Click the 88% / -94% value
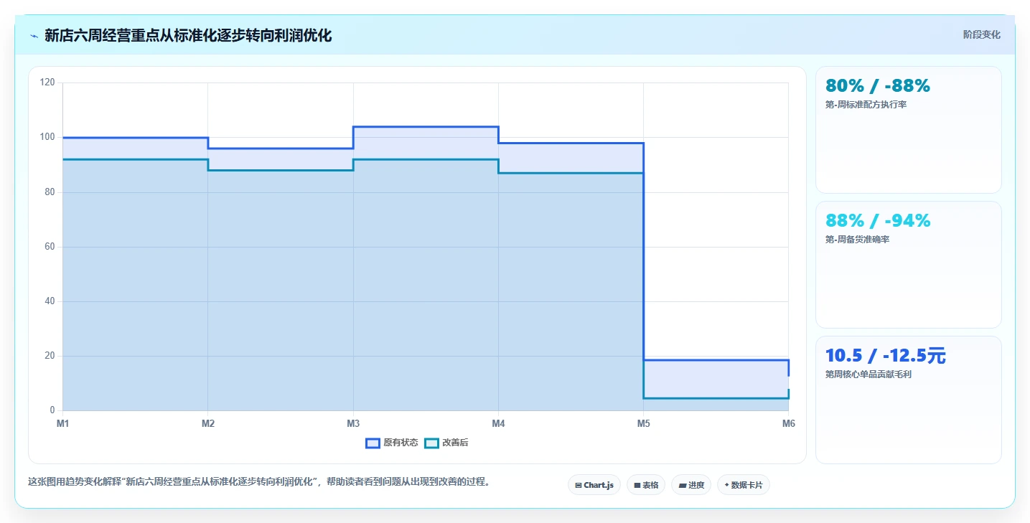Screen dimensions: 1030x523 pos(878,220)
